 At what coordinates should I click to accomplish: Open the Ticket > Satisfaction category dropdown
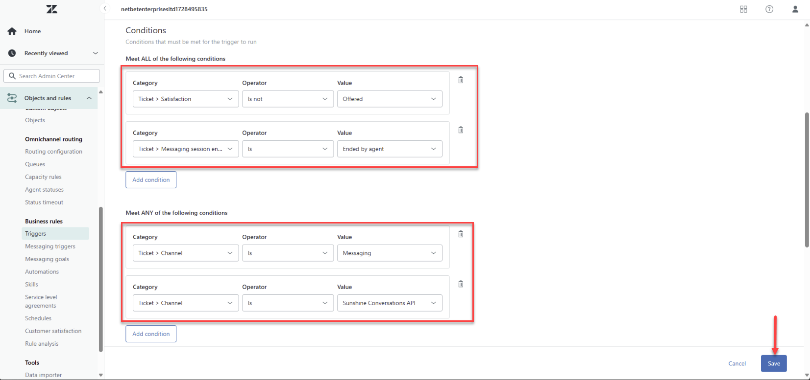coord(185,99)
